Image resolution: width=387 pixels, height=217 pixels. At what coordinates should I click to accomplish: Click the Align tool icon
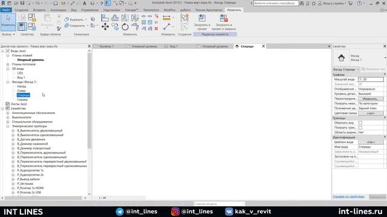pos(105,18)
